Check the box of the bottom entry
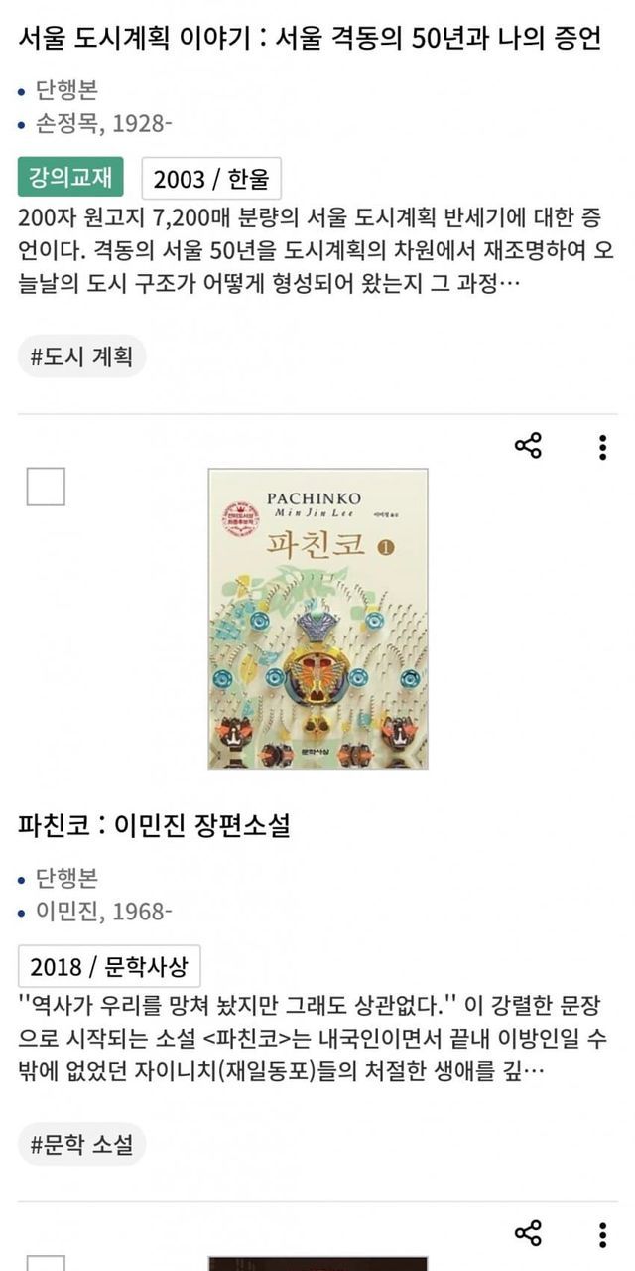Image resolution: width=635 pixels, height=1271 pixels. click(46, 1263)
